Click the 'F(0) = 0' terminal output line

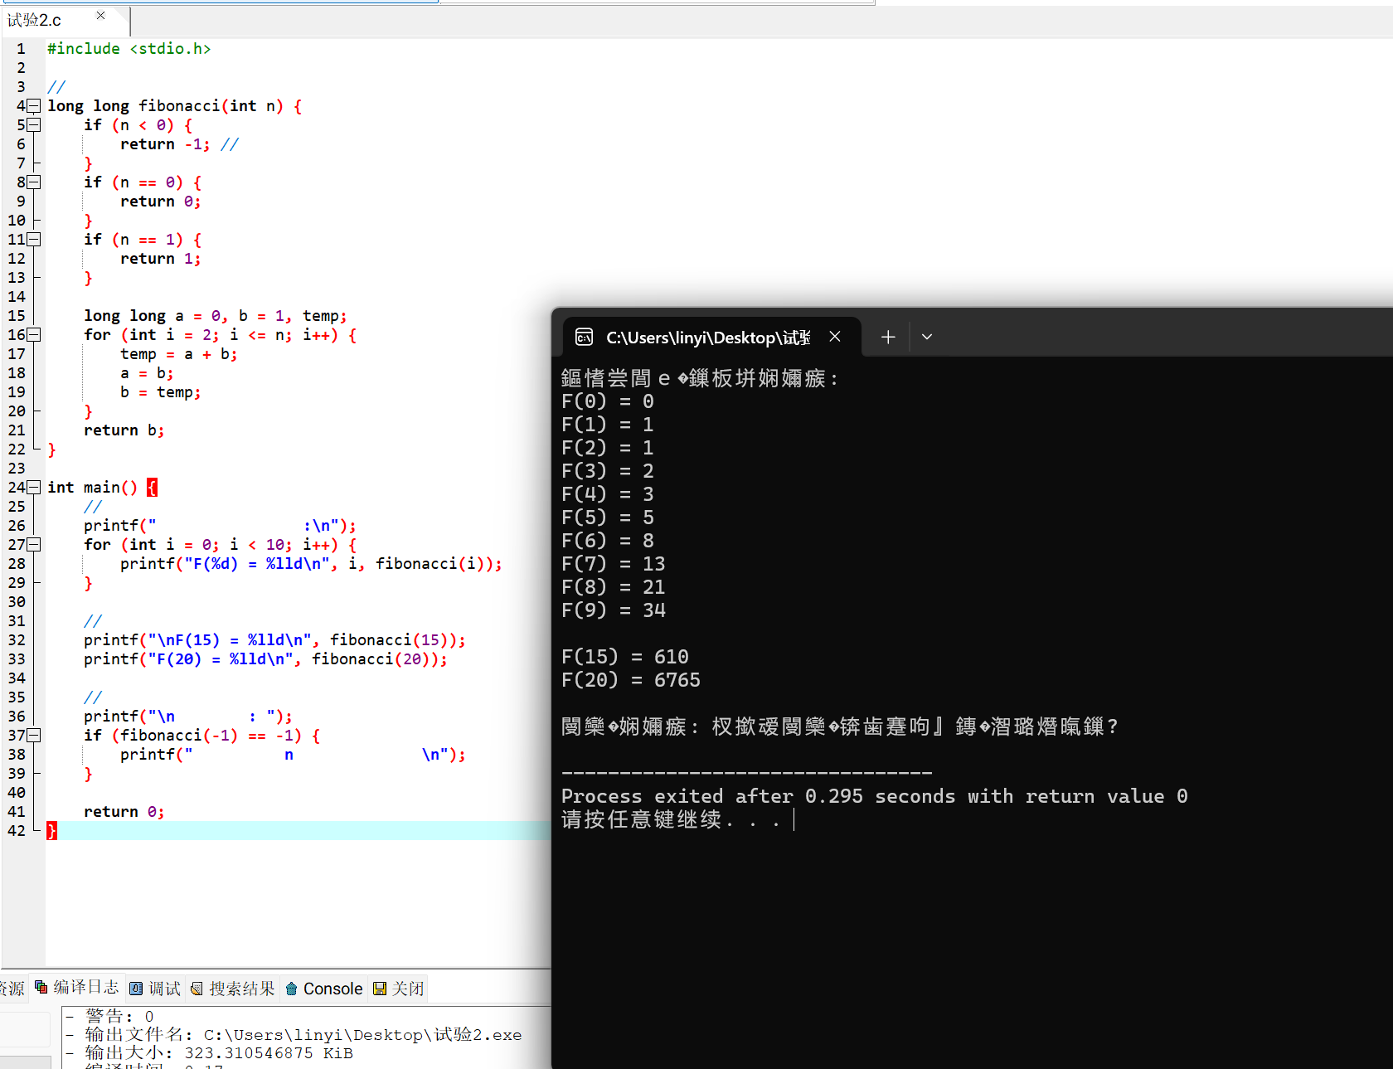[608, 401]
